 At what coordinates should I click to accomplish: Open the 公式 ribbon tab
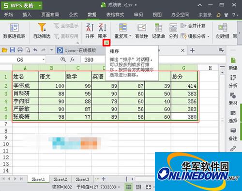[73, 15]
